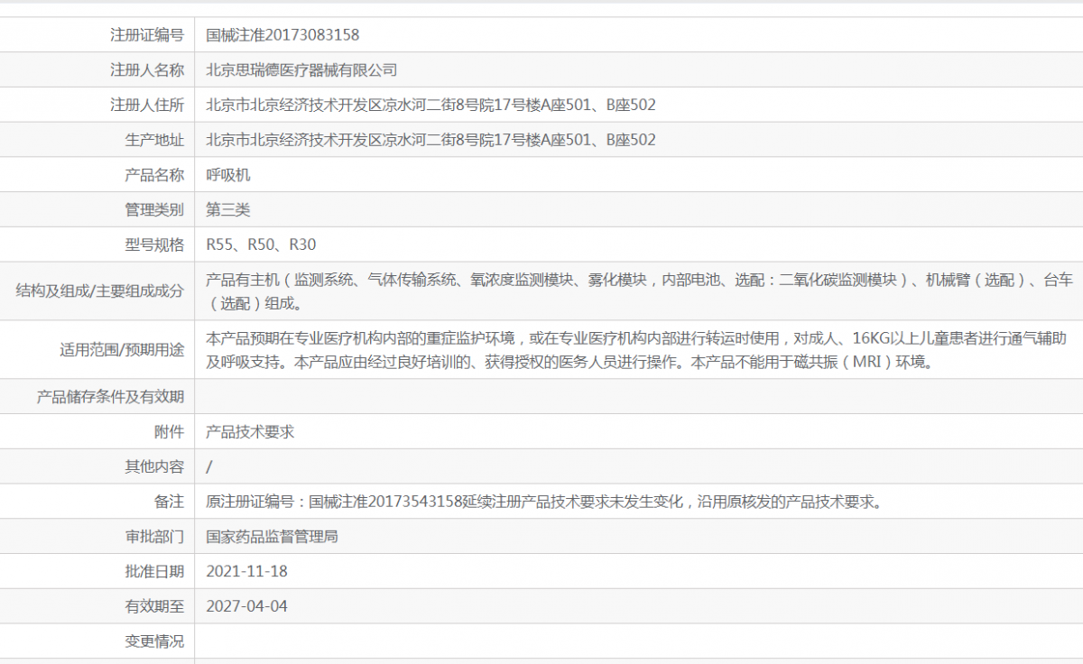Click the 适用范围/预期用途 label
Viewport: 1083px width, 664px height.
coord(122,349)
